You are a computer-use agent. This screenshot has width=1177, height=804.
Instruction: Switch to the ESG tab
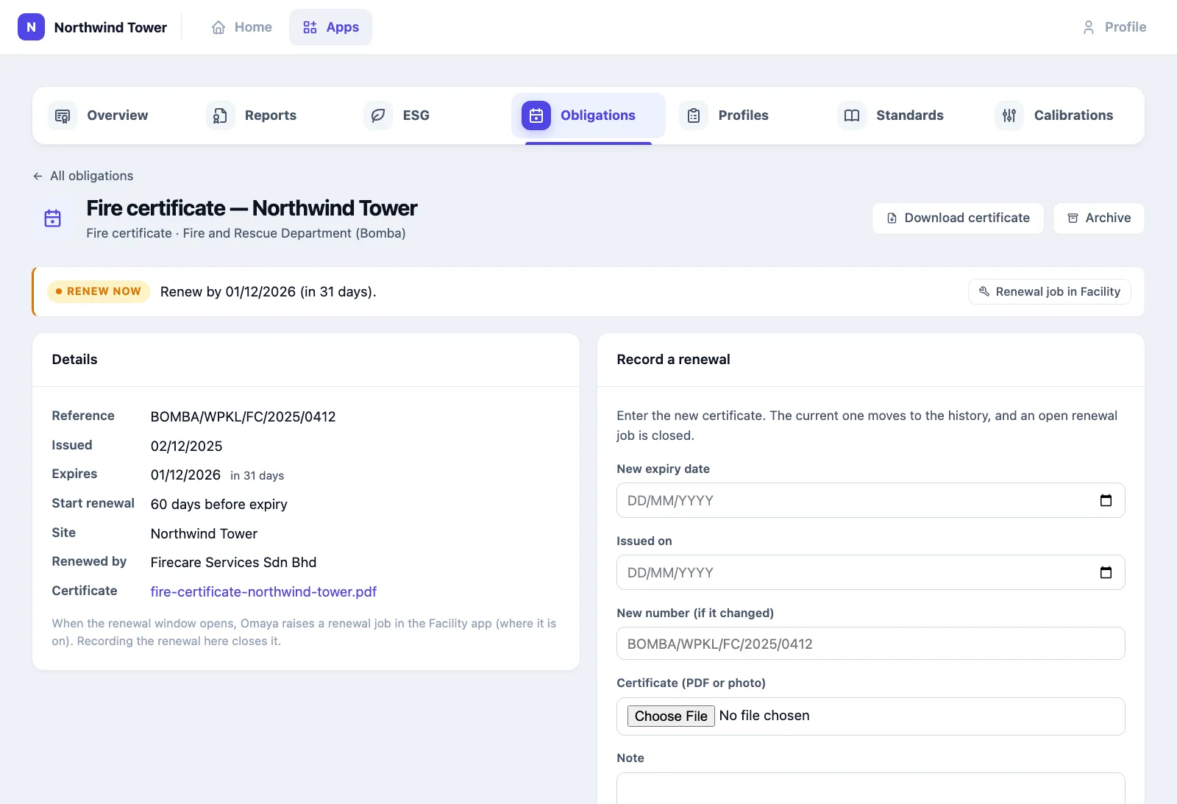[x=430, y=115]
